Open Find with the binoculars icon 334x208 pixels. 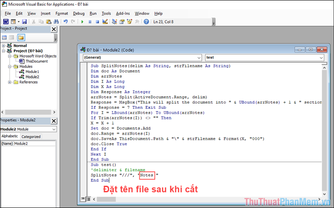click(56, 22)
